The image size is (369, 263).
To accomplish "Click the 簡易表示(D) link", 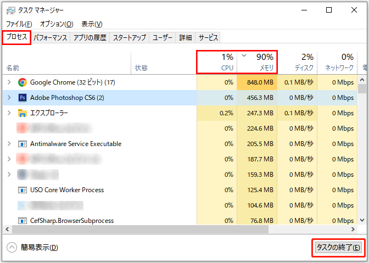I will click(x=40, y=248).
